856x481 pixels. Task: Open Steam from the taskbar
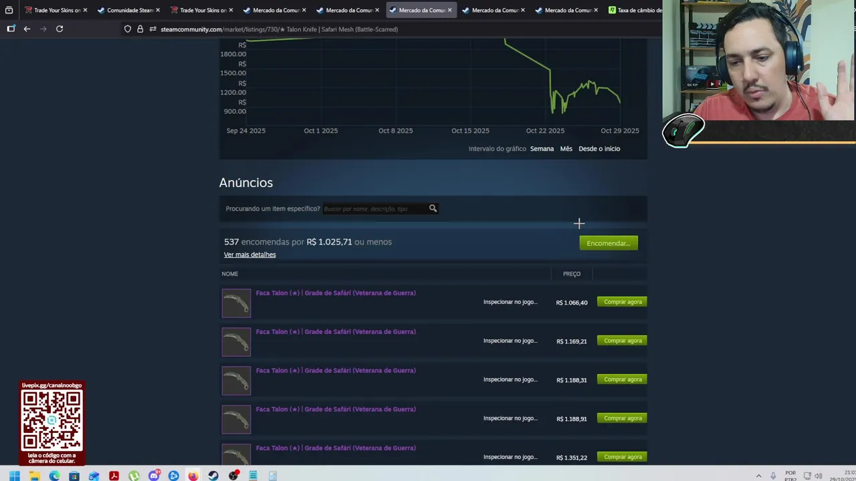click(213, 476)
